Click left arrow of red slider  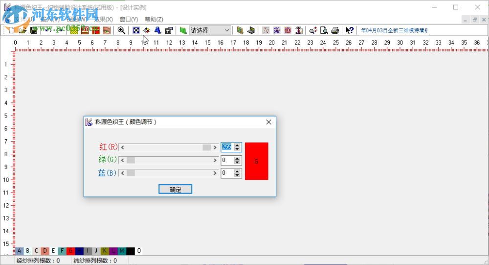click(123, 147)
